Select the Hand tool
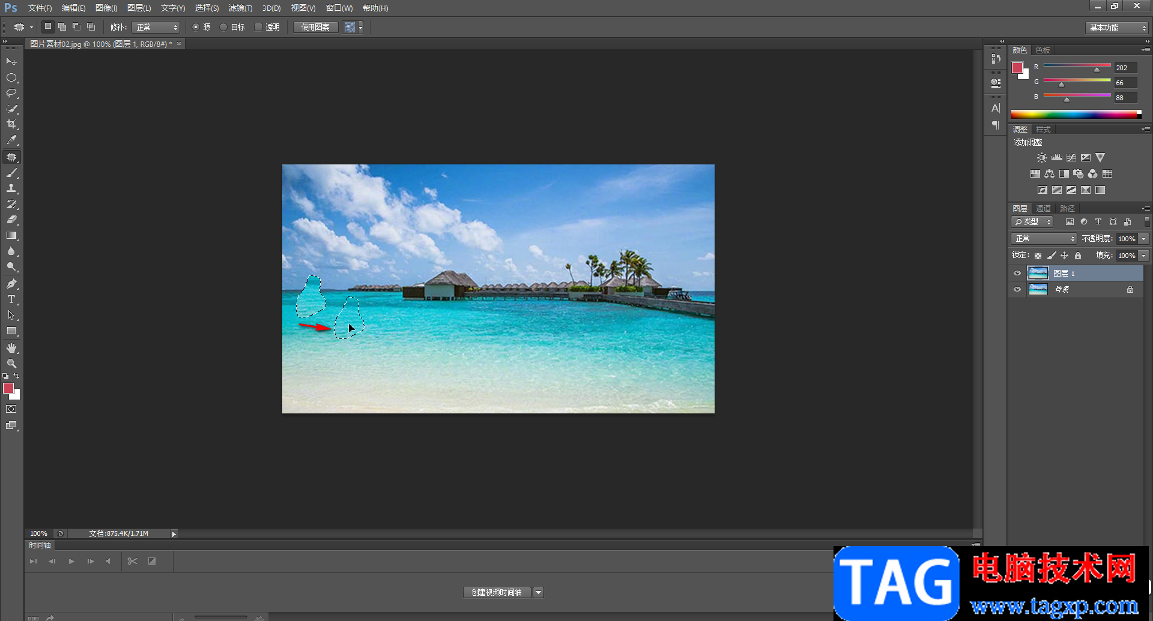1153x621 pixels. 11,348
